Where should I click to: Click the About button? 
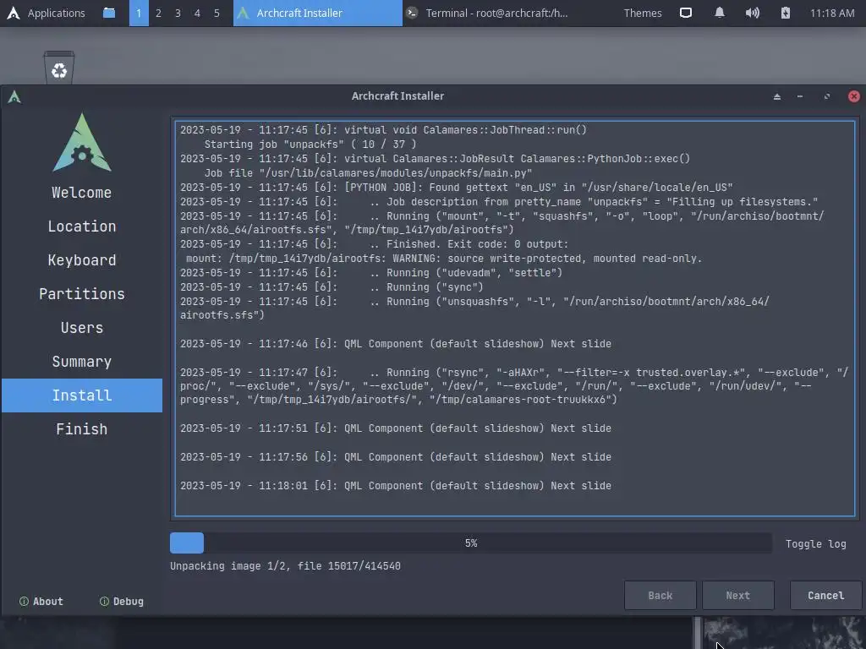41,602
